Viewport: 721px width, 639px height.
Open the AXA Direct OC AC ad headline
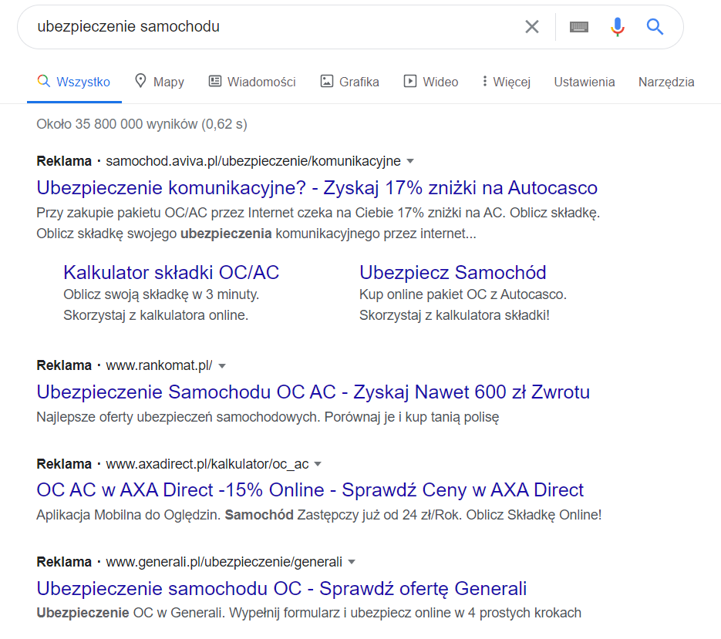(310, 490)
